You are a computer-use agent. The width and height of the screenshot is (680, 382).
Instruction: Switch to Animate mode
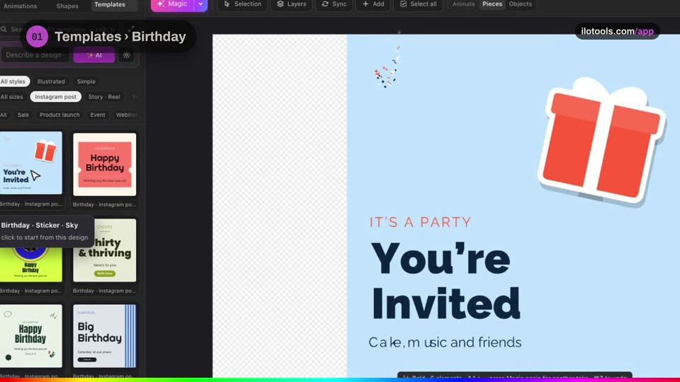click(463, 4)
